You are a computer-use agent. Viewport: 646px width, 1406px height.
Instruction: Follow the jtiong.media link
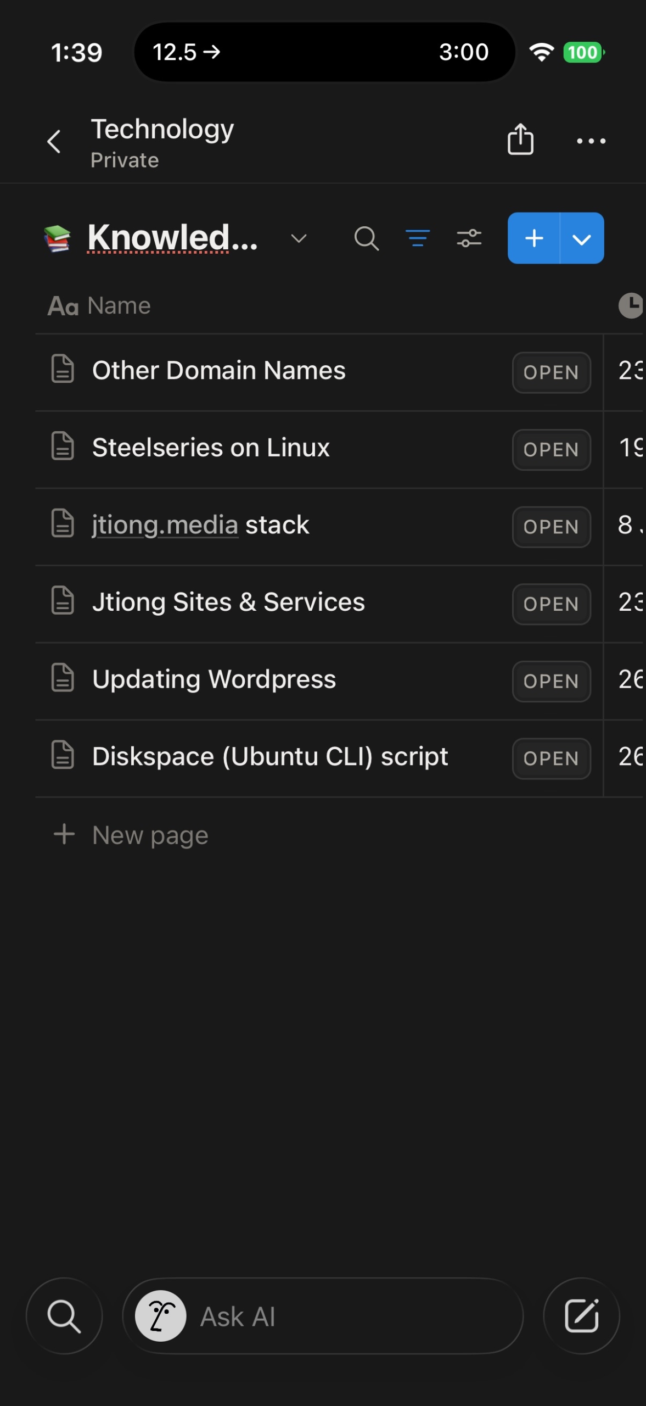(x=165, y=525)
